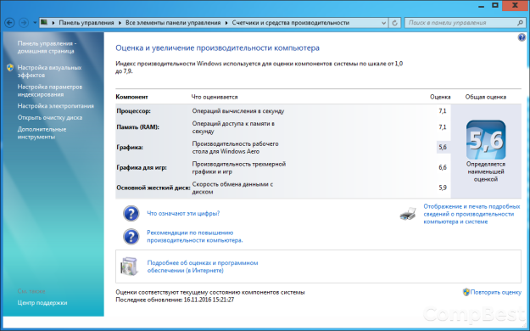
Task: Click the Forward navigation arrow
Action: [x=24, y=23]
